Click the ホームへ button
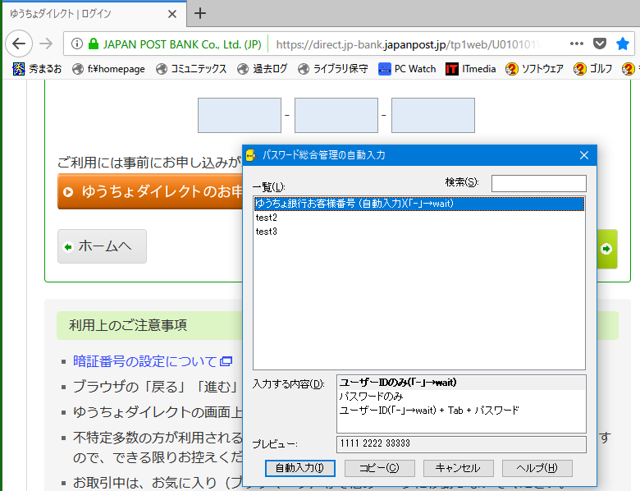The height and width of the screenshot is (491, 640). click(x=103, y=246)
